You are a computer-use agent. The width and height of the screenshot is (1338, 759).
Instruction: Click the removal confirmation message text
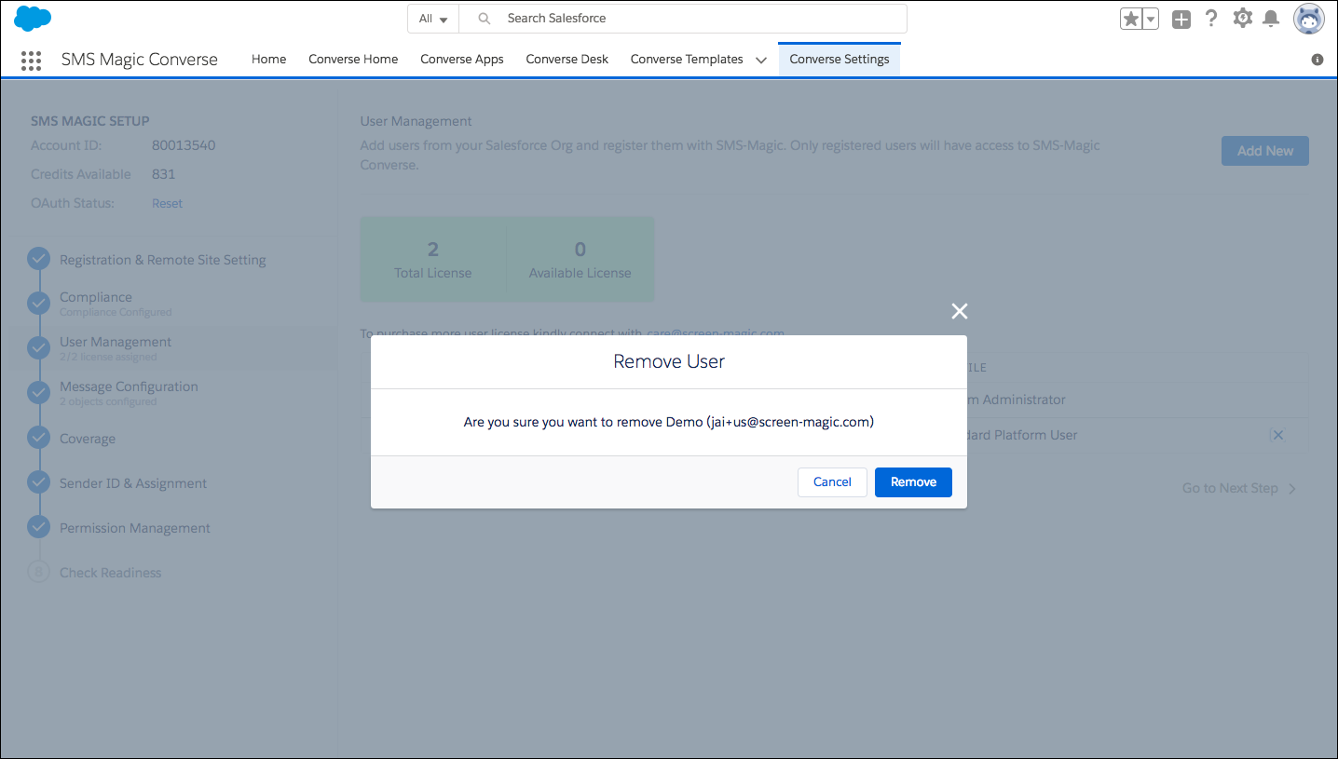click(669, 422)
